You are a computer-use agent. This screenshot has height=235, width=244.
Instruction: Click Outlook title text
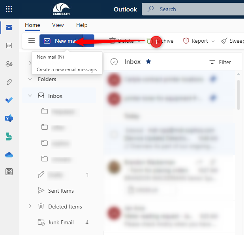click(x=125, y=9)
